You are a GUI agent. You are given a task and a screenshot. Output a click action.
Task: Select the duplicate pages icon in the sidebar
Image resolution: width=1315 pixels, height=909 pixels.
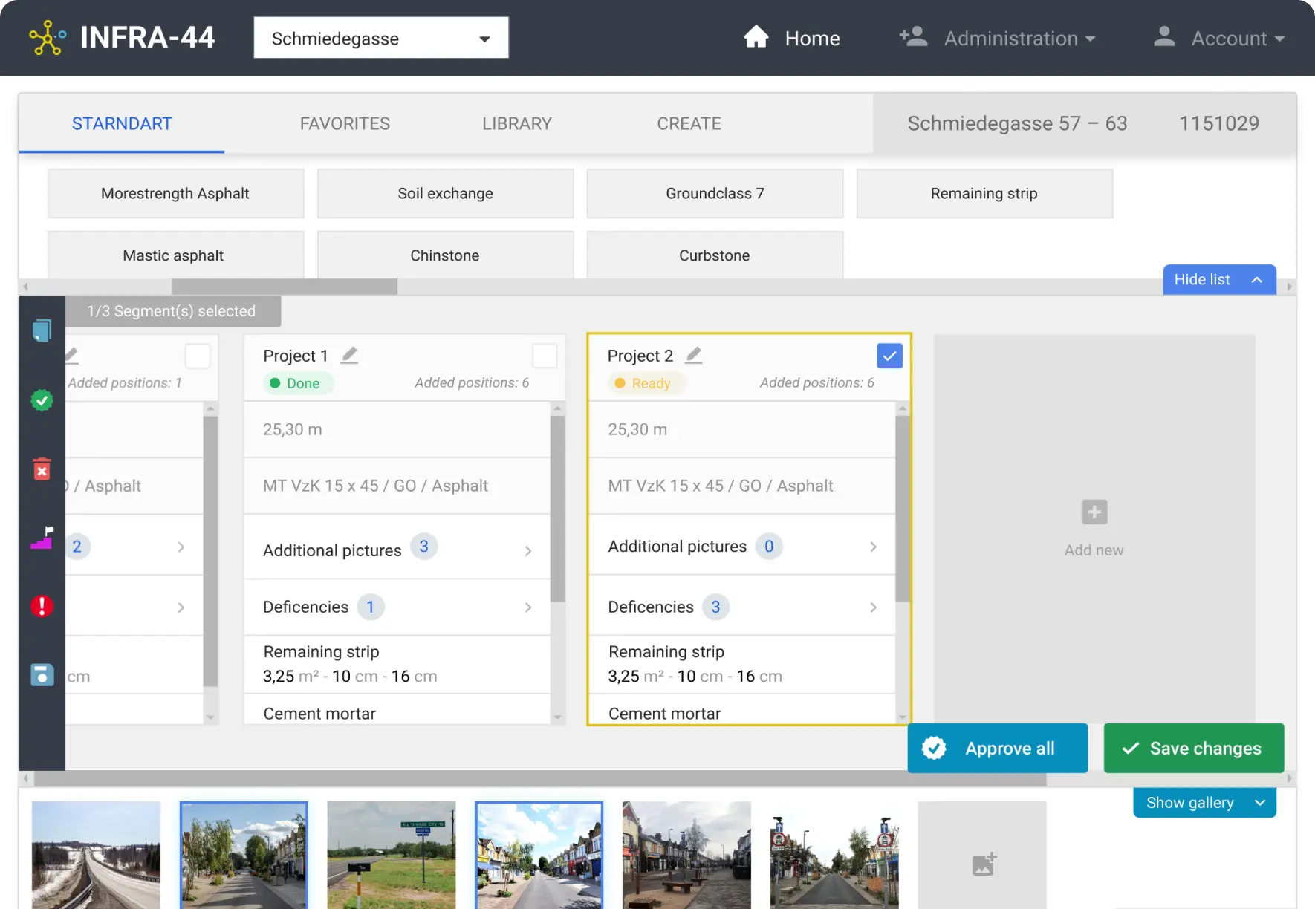pyautogui.click(x=42, y=330)
